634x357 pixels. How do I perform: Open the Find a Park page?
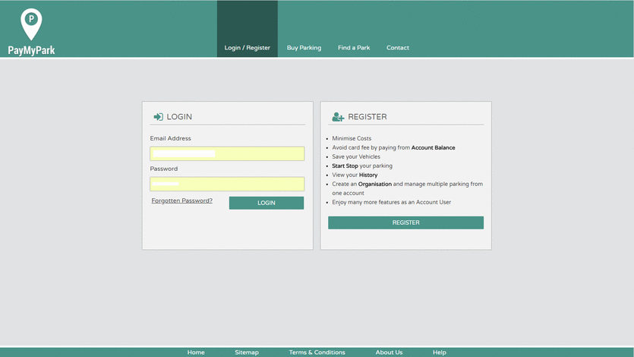354,48
